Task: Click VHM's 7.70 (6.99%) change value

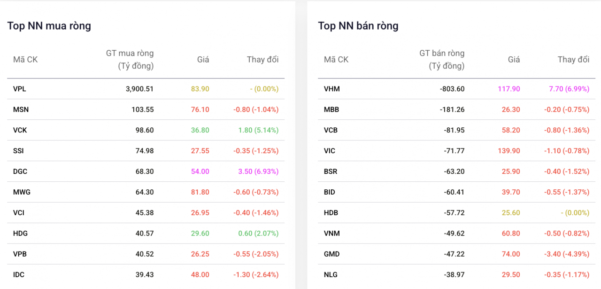Action: [572, 88]
